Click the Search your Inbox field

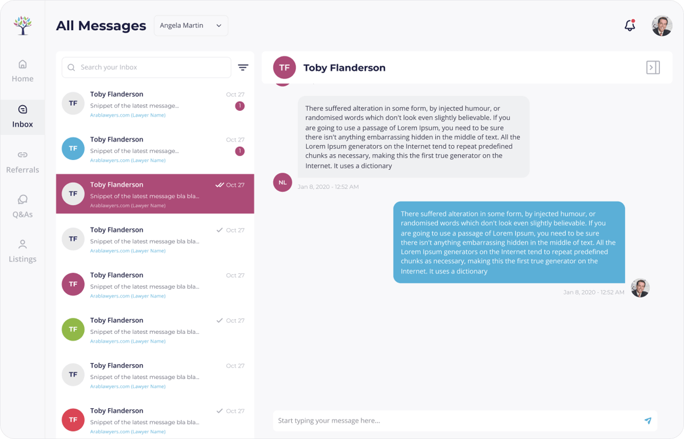tap(146, 67)
